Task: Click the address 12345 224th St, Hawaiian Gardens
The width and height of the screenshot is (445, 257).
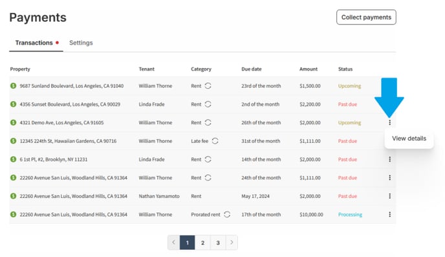Action: coord(68,141)
